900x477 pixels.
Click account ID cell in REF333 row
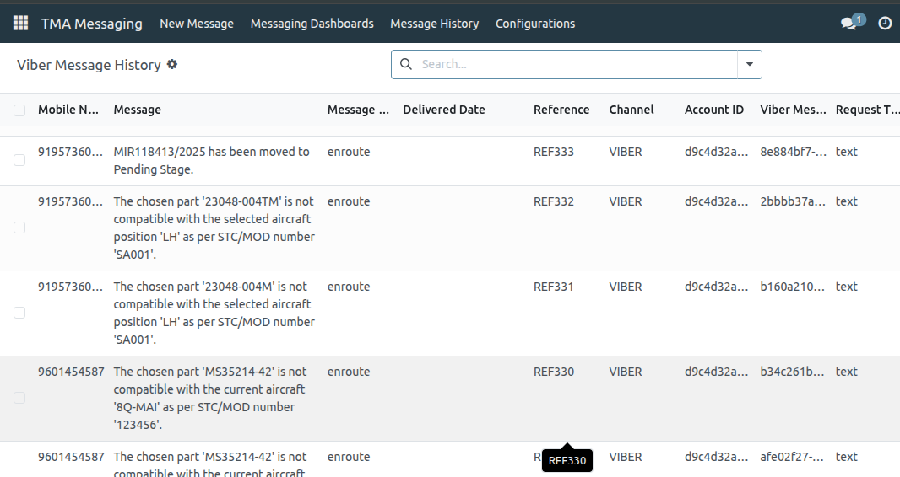[x=717, y=152]
